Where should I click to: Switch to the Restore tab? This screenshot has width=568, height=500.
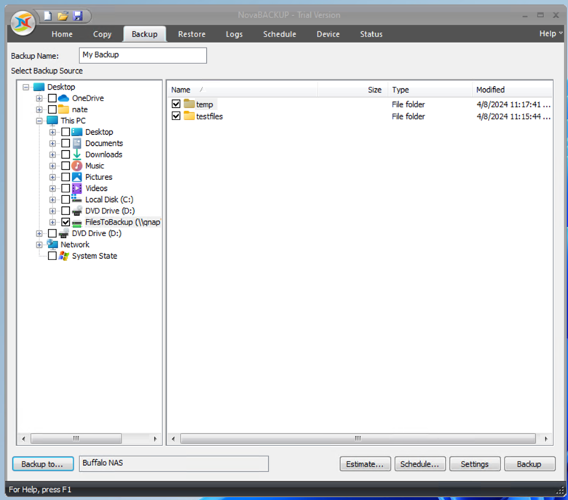[192, 34]
